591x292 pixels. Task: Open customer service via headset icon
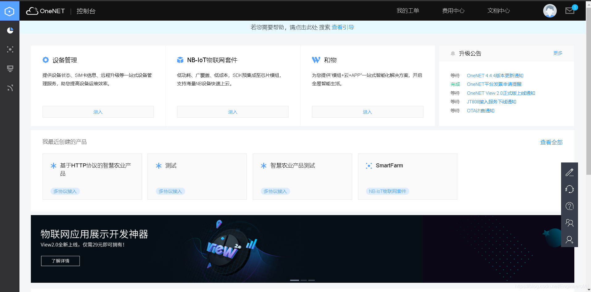tap(569, 189)
